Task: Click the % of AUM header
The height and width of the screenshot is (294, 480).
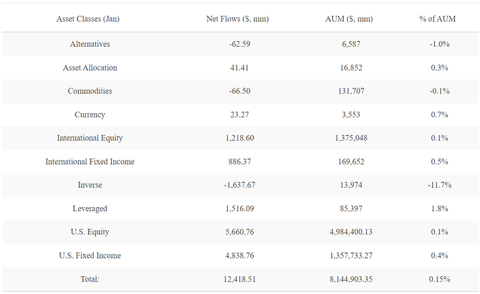Action: click(437, 19)
